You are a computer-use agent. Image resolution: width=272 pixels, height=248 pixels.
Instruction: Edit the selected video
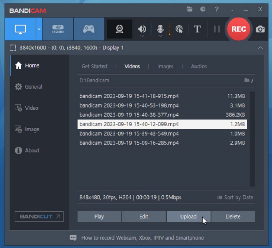pos(144,217)
